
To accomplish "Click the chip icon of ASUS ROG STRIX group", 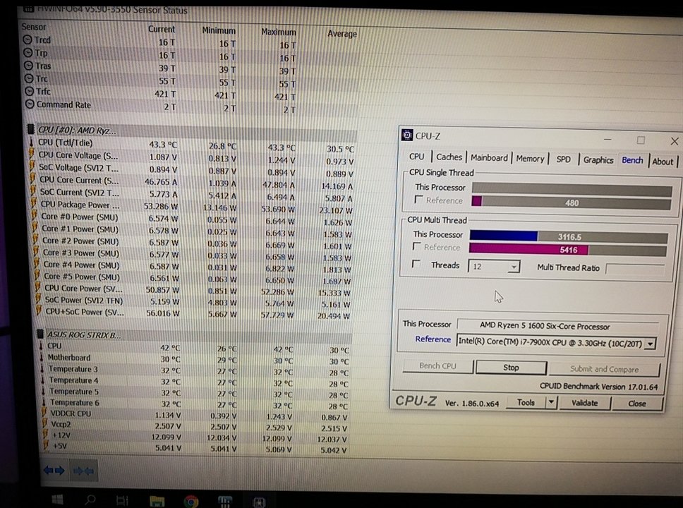I will tap(40, 334).
